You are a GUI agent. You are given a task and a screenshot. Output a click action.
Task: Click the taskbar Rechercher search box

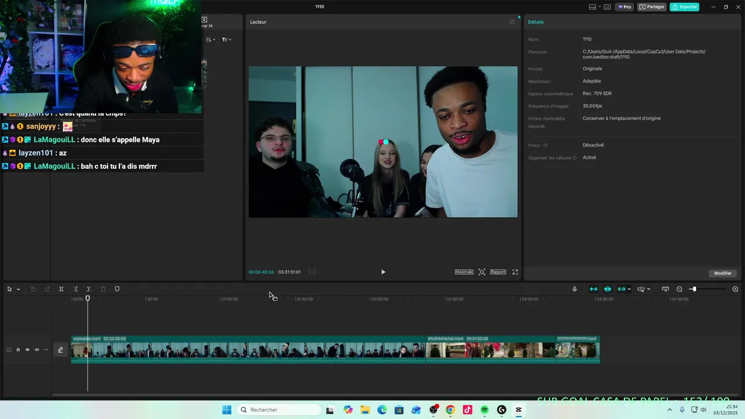[279, 410]
